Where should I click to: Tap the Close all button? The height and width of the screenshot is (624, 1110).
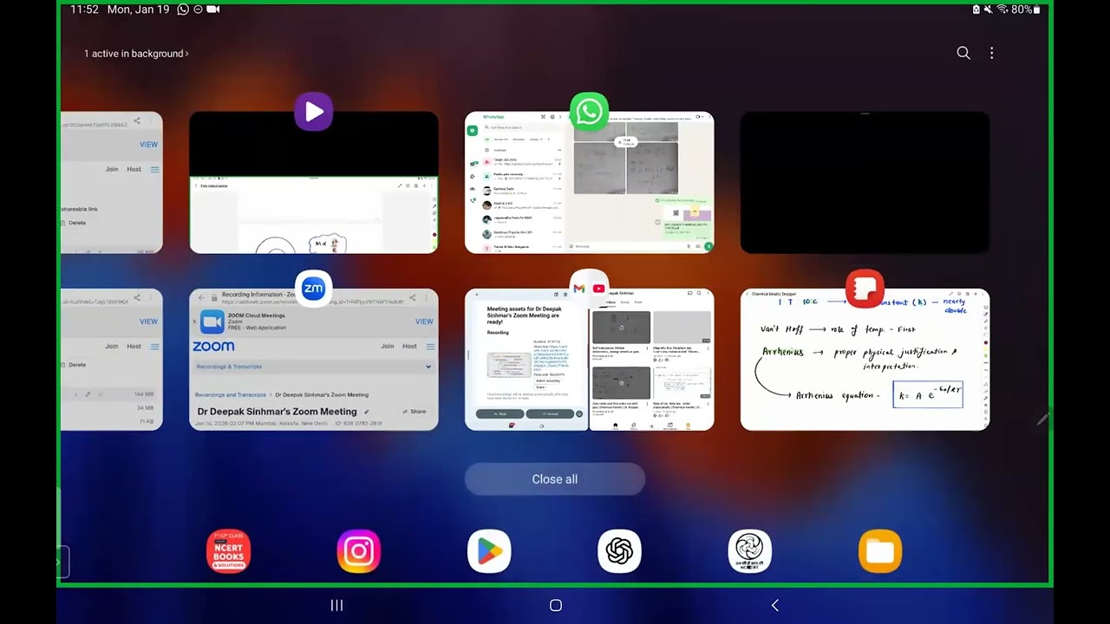point(555,479)
